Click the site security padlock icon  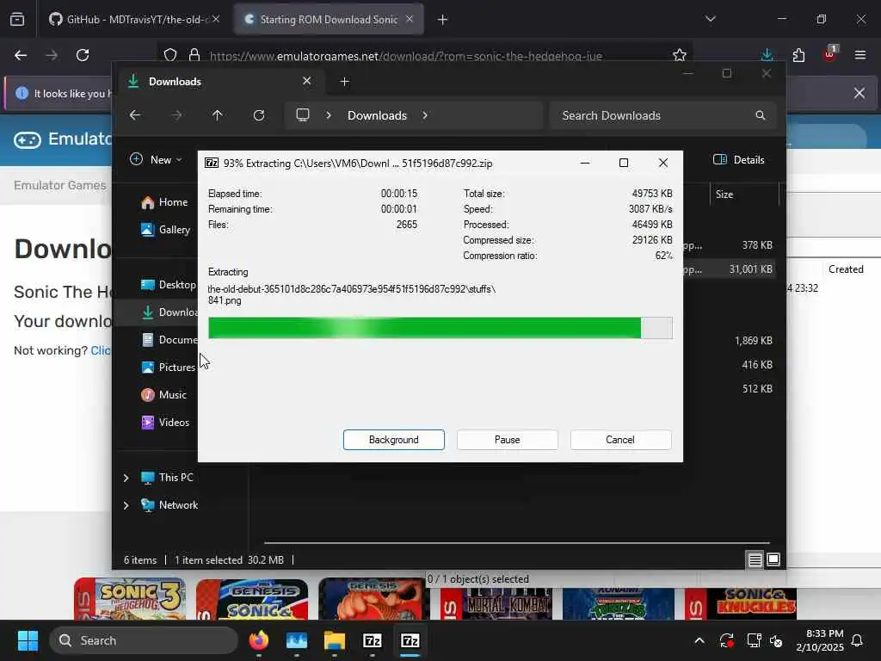coord(194,55)
